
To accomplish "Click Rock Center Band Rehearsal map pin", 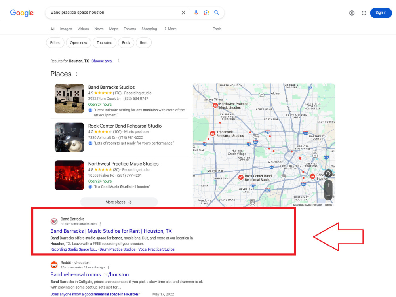I will tap(241, 177).
